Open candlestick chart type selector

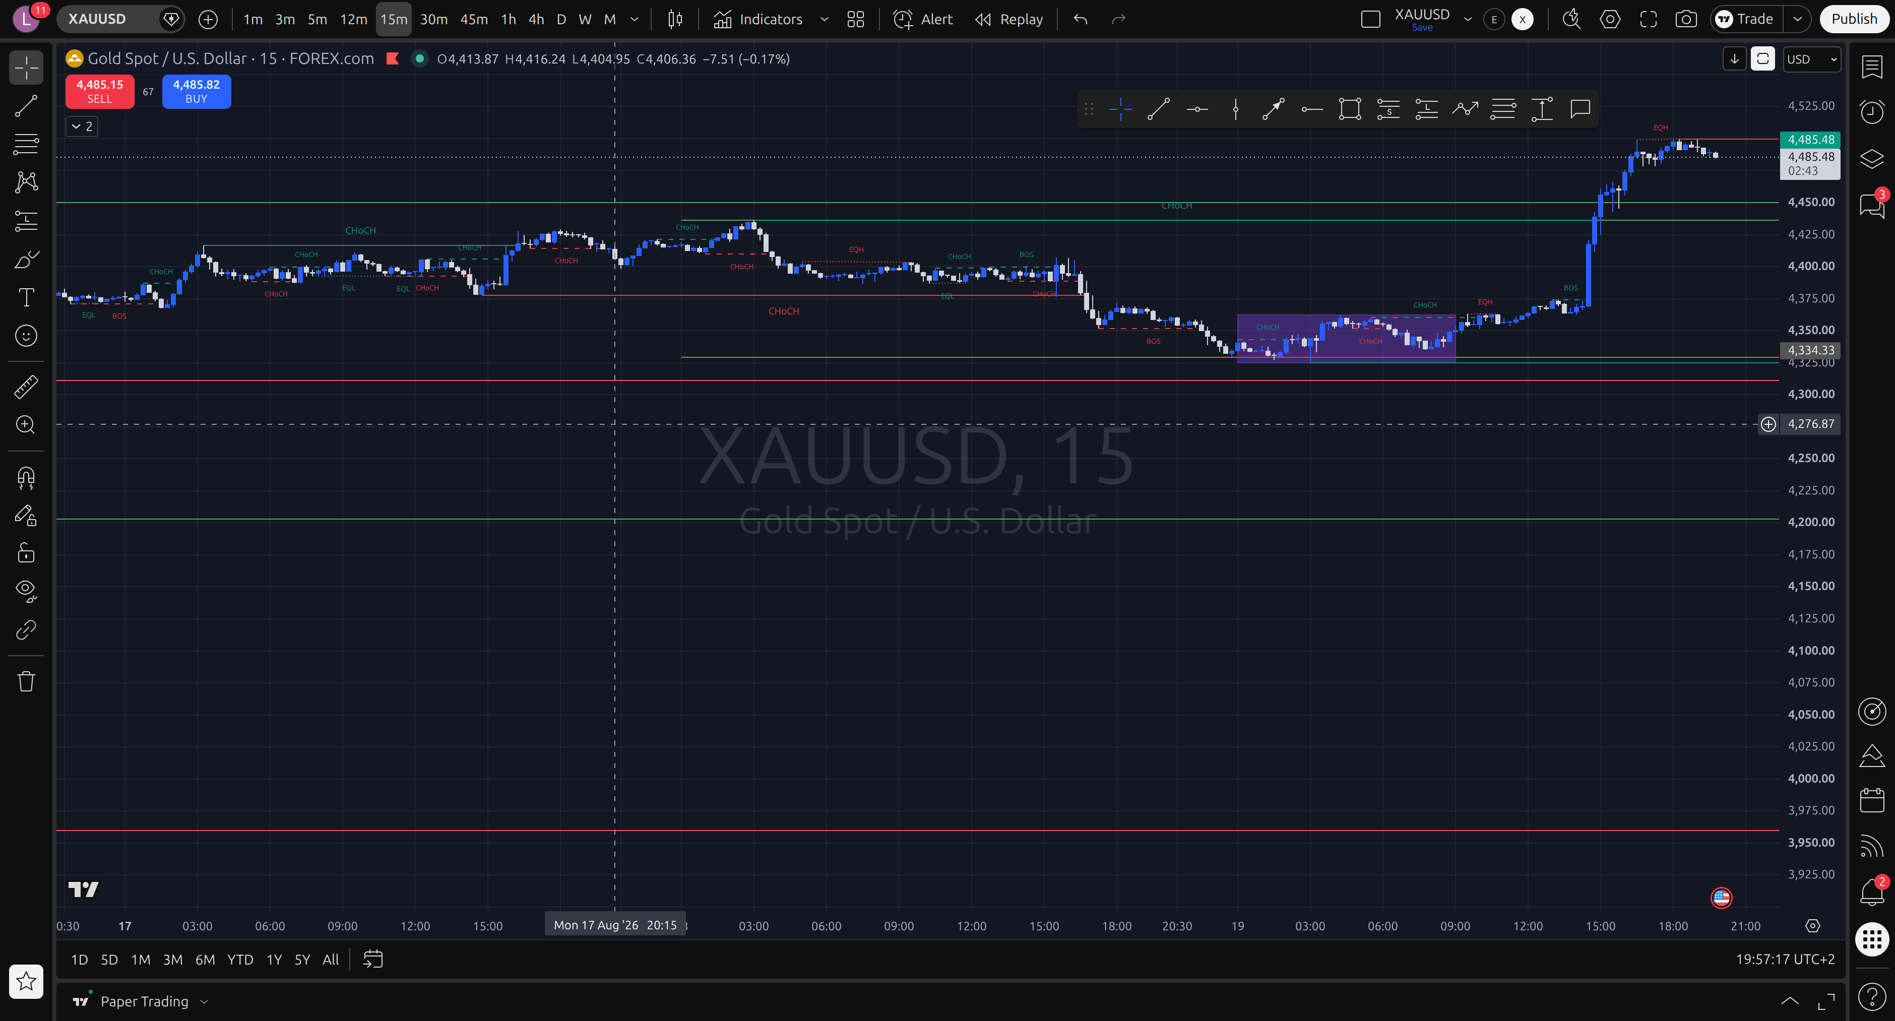point(674,19)
